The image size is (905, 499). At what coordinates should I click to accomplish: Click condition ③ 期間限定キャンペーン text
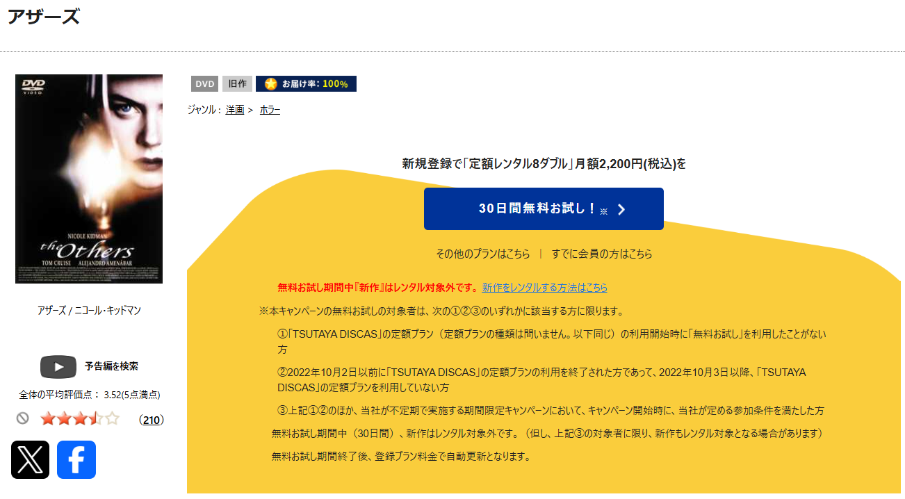551,410
